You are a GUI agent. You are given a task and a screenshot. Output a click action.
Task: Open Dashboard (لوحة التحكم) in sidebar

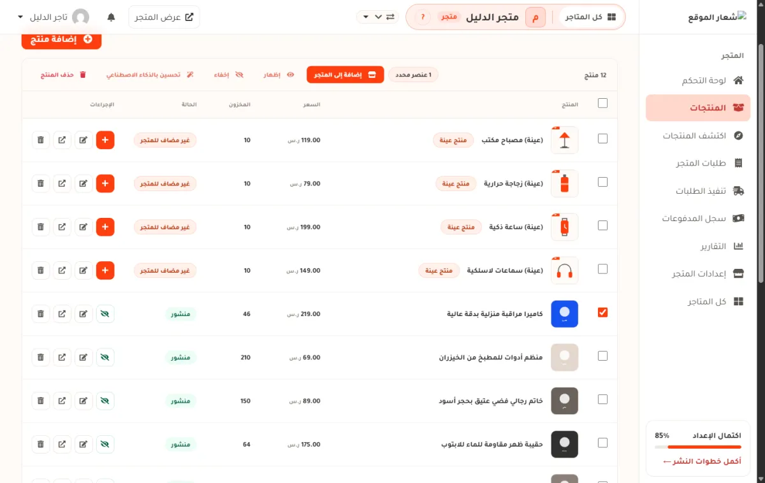pyautogui.click(x=698, y=80)
